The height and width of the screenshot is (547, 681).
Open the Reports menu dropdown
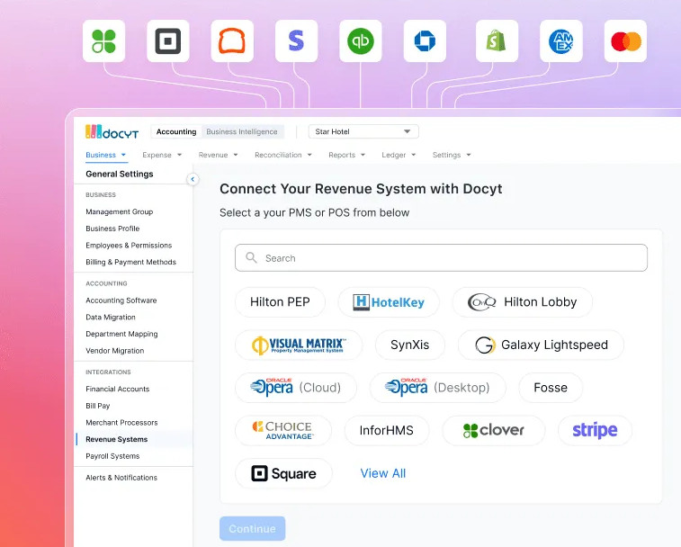point(346,155)
